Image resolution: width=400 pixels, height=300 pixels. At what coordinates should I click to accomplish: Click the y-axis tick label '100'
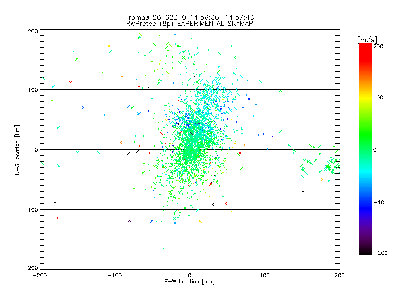click(33, 90)
